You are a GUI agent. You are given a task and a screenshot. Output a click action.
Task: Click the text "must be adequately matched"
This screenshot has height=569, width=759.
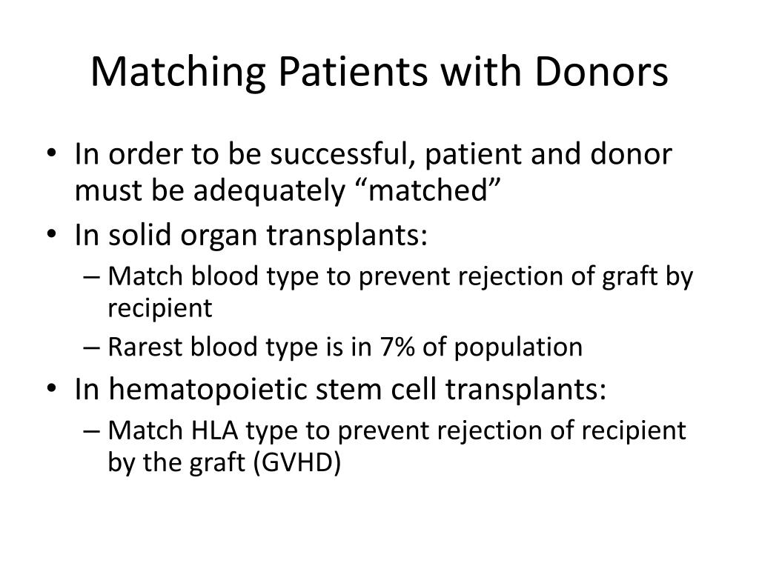287,190
